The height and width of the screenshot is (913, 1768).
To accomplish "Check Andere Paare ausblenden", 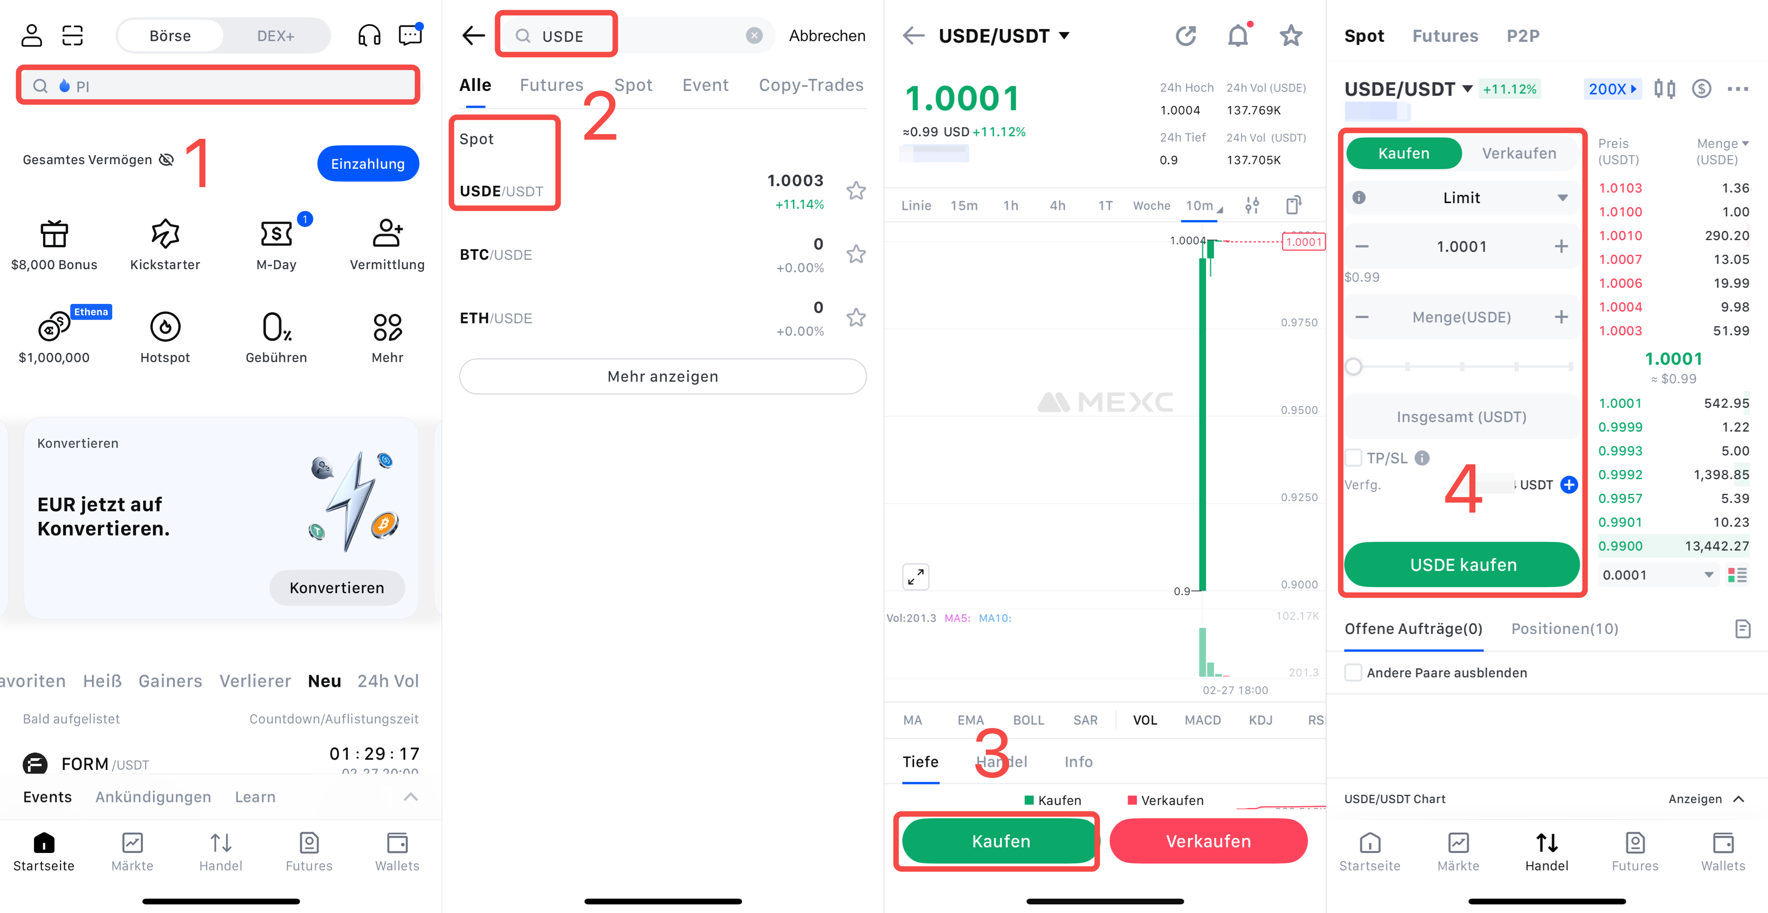I will 1353,672.
